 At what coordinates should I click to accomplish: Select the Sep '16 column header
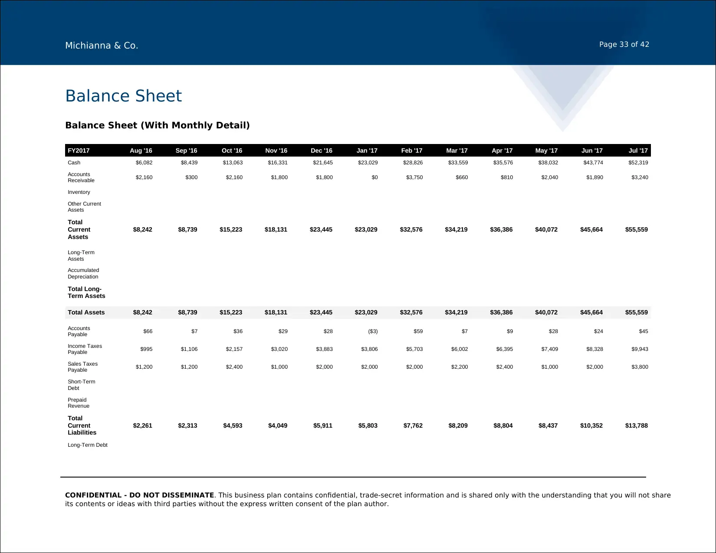click(186, 151)
